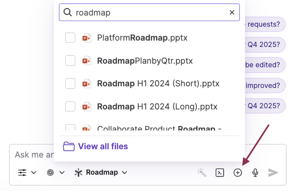Clear the roadmap search text

coord(232,13)
